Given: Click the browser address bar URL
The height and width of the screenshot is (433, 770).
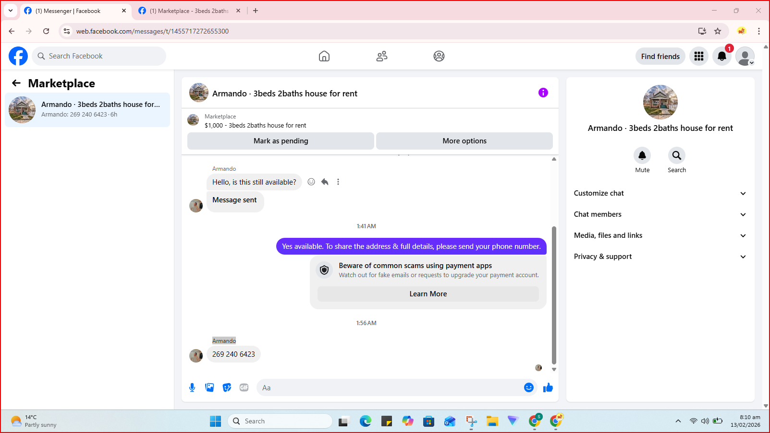Looking at the screenshot, I should [x=152, y=31].
